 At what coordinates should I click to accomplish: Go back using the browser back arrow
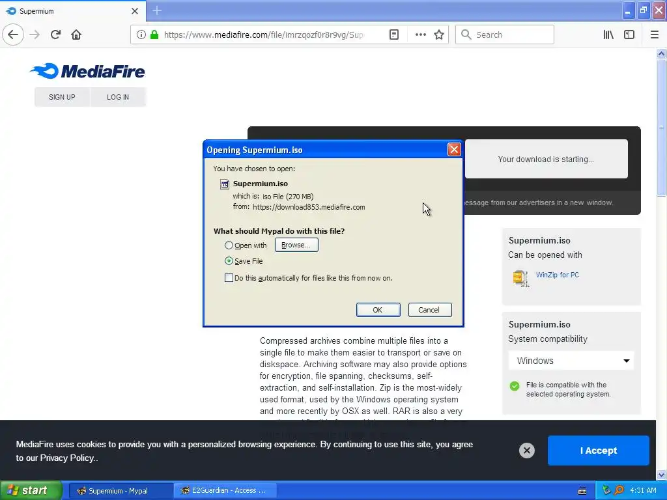click(13, 35)
